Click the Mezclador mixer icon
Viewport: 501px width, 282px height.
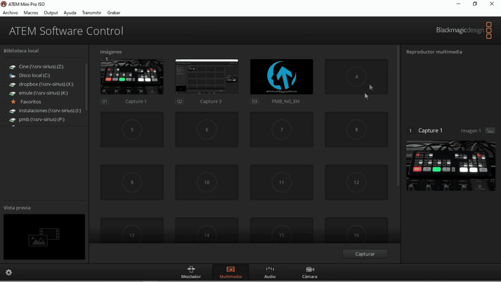pyautogui.click(x=191, y=269)
